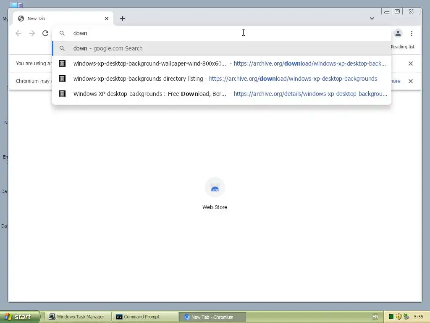This screenshot has width=430, height=323.
Task: Click the magnifier icon in the google.com Search row
Action: point(62,48)
